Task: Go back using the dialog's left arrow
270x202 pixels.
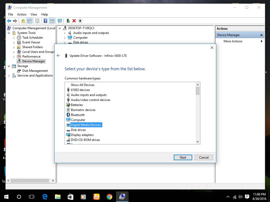Action: pyautogui.click(x=58, y=55)
